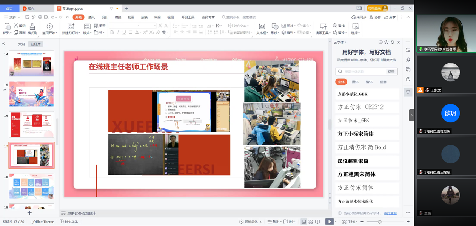The image size is (476, 226).
Task: Click the 查找 find icon
Action: [x=339, y=26]
